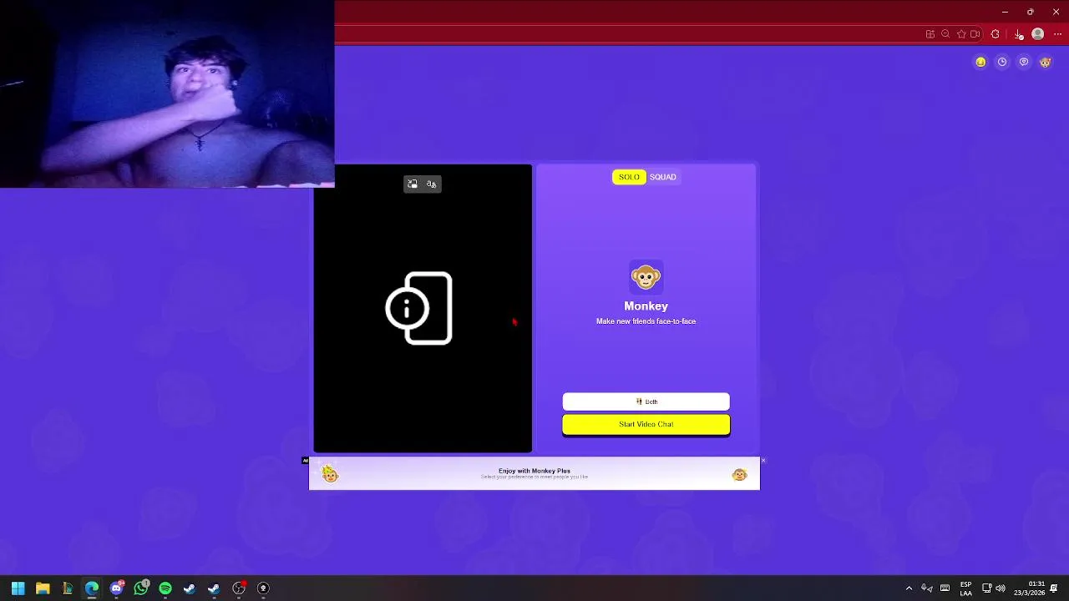Open the monkey profile avatar icon
This screenshot has width=1069, height=601.
coord(1046,62)
